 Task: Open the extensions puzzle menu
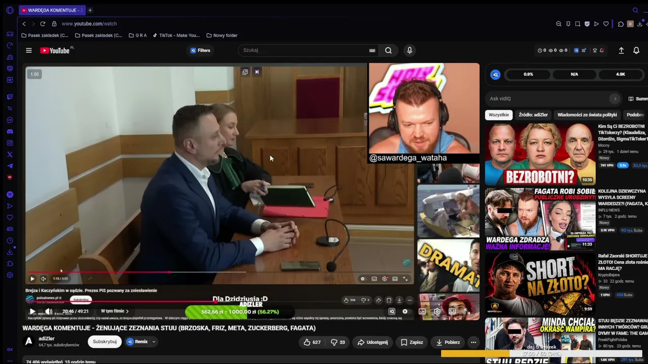[x=621, y=24]
